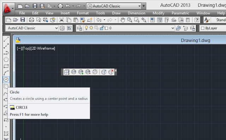The width and height of the screenshot is (226, 140).
Task: Open the Dimension menu
Action: tap(137, 13)
